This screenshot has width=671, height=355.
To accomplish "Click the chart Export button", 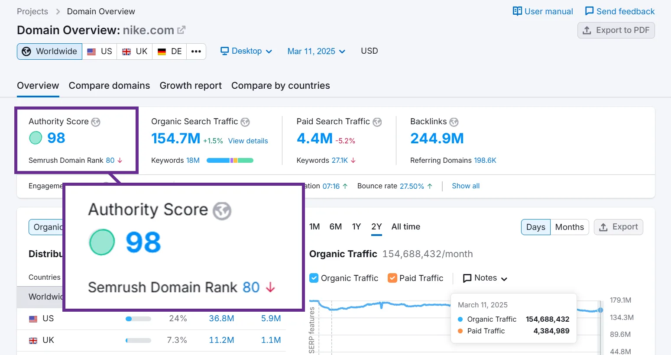I will (x=619, y=227).
